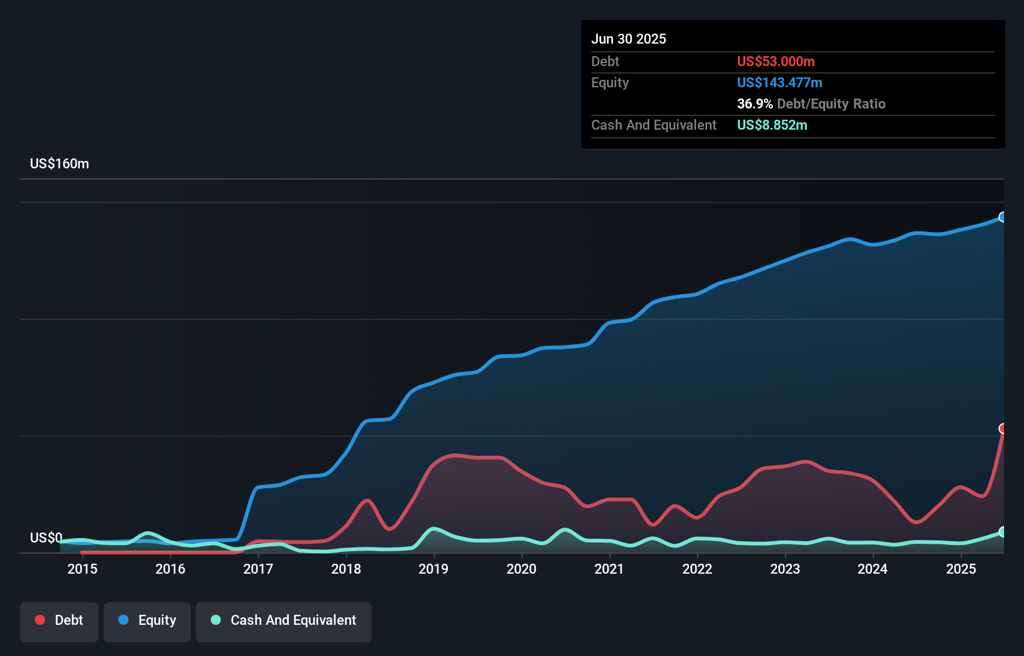
Task: Click the 2020 x-axis label
Action: coord(521,569)
